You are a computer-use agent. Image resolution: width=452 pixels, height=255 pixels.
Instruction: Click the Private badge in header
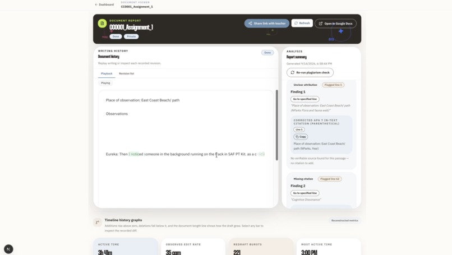[x=131, y=36]
